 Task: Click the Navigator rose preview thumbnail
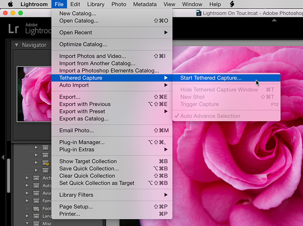(x=34, y=94)
